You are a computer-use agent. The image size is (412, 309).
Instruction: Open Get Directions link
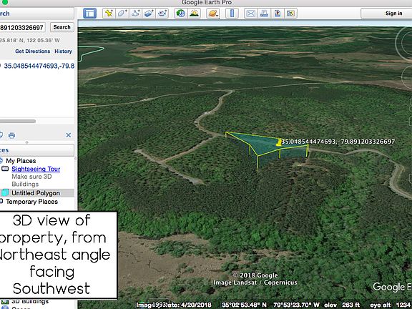[33, 51]
